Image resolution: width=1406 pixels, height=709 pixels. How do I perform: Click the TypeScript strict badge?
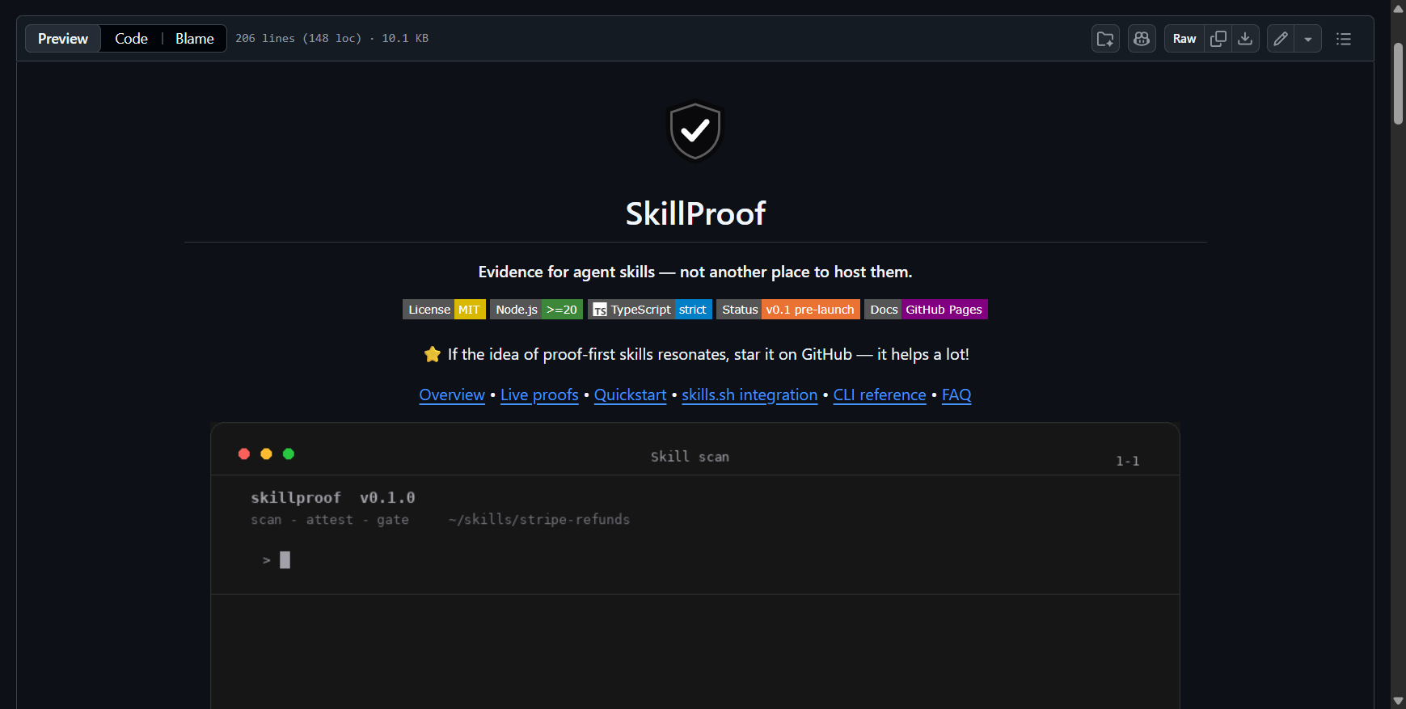650,310
